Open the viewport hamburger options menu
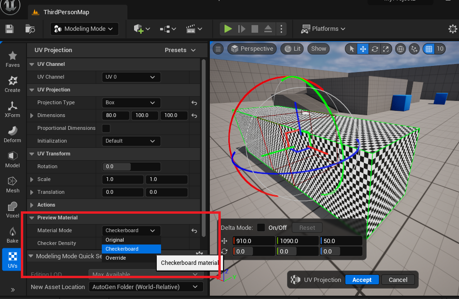The image size is (459, 299). click(218, 49)
